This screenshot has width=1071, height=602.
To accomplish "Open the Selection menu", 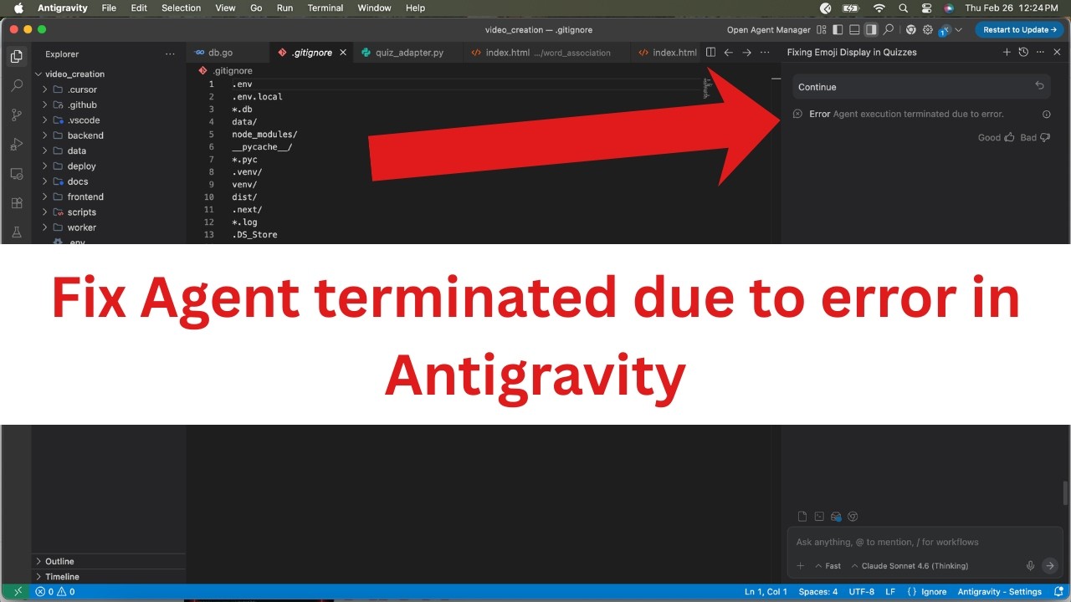I will click(x=181, y=8).
